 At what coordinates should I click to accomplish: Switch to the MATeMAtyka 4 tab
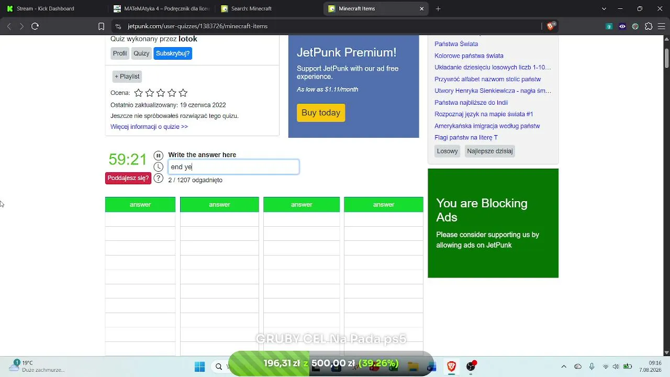pos(162,8)
